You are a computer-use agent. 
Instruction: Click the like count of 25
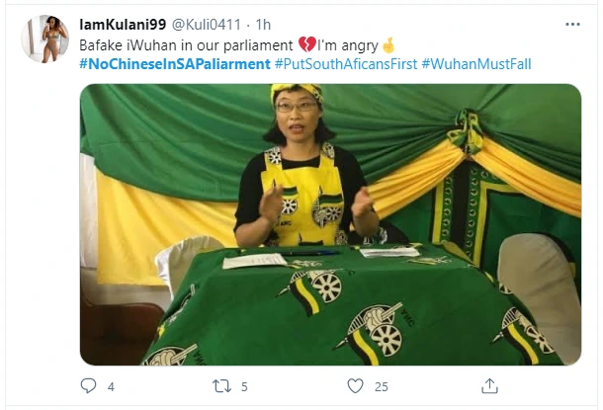point(381,385)
